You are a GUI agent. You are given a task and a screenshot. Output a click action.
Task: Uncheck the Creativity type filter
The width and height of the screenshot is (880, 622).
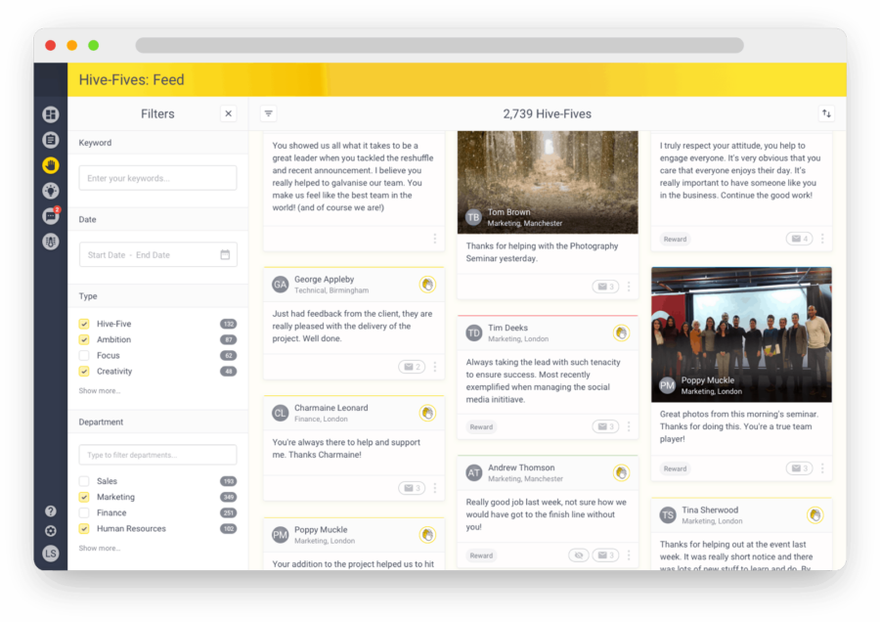[x=84, y=371]
